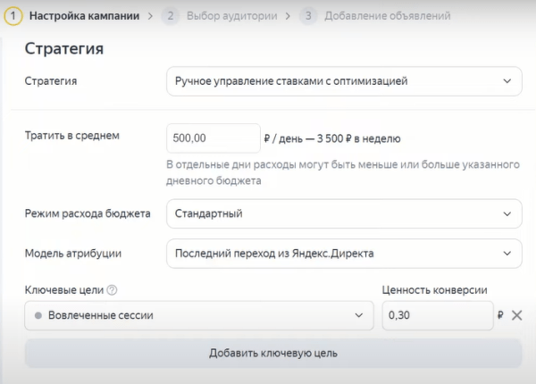Click the Тратить в среднем label
The image size is (536, 384).
pos(72,136)
